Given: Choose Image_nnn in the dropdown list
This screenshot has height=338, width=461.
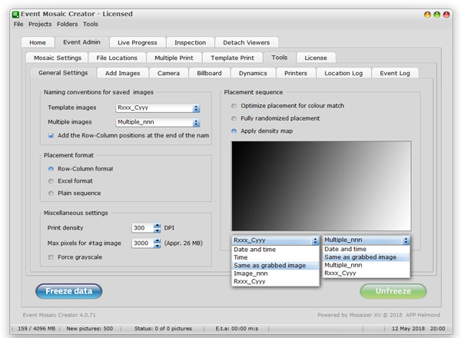Looking at the screenshot, I should (276, 273).
